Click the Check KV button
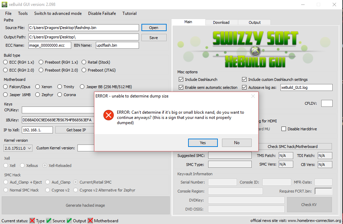Viewport: 343px width, 224px height. 309,205
